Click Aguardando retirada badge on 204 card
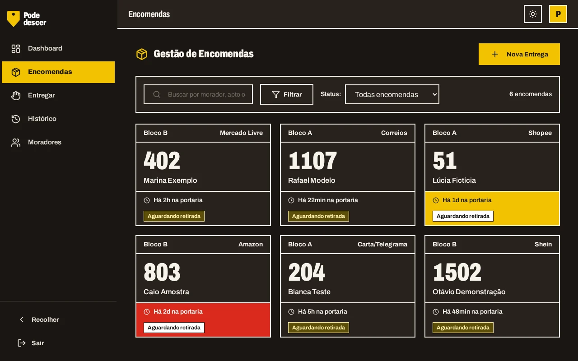This screenshot has height=361, width=578. 318,328
